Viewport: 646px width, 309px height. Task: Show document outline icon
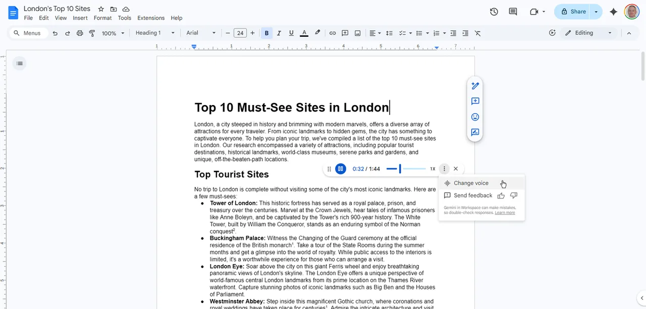coord(19,64)
